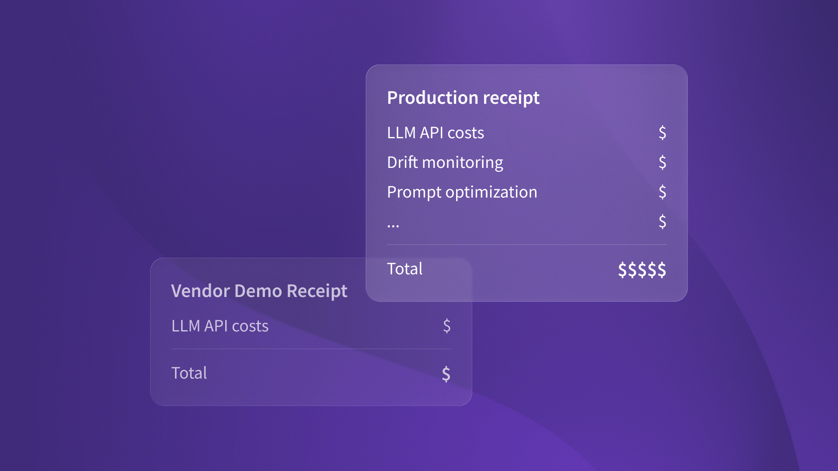This screenshot has width=838, height=471.
Task: Click the Vendor Demo Receipt heading
Action: coord(259,291)
